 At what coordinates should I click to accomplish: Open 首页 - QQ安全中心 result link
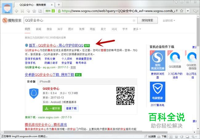click(56, 45)
